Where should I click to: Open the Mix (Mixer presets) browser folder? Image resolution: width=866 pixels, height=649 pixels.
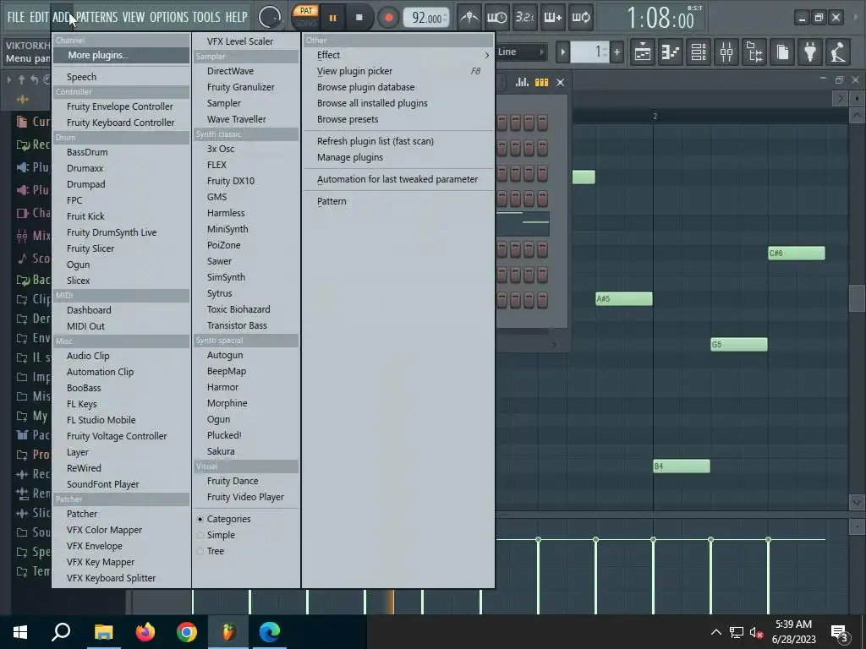tap(33, 236)
